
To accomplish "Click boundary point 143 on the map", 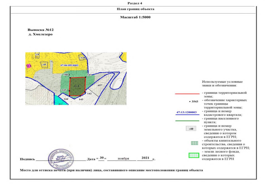I will 80,96.
